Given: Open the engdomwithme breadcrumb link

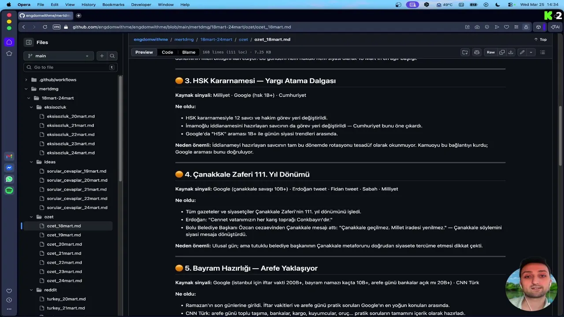Looking at the screenshot, I should click(x=151, y=39).
